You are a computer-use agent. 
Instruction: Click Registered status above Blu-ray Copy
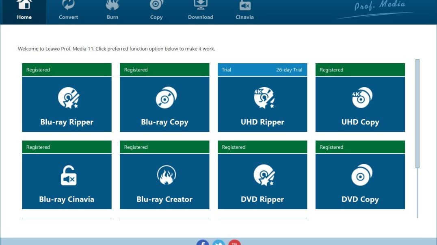click(136, 70)
